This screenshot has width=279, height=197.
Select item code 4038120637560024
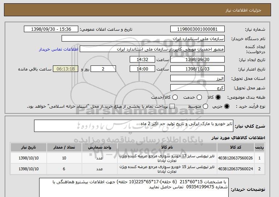236,169
